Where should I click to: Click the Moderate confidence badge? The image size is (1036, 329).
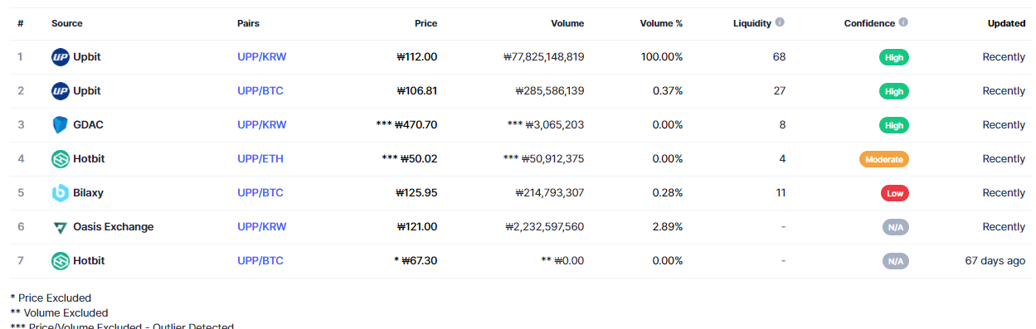[x=884, y=159]
